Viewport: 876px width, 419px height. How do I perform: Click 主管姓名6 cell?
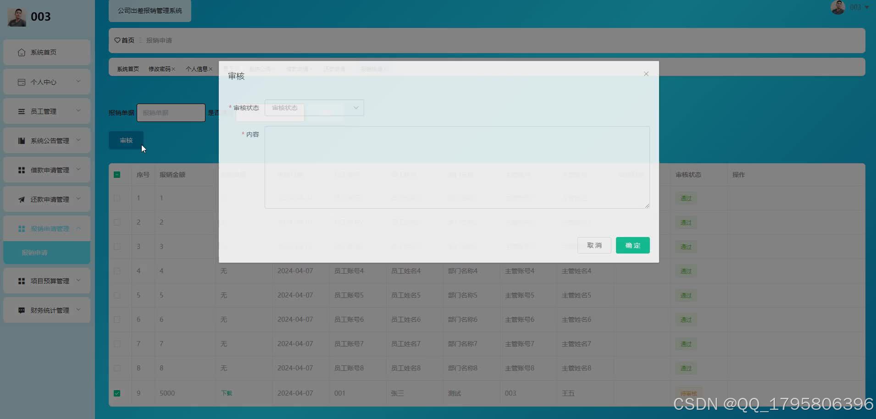click(577, 320)
